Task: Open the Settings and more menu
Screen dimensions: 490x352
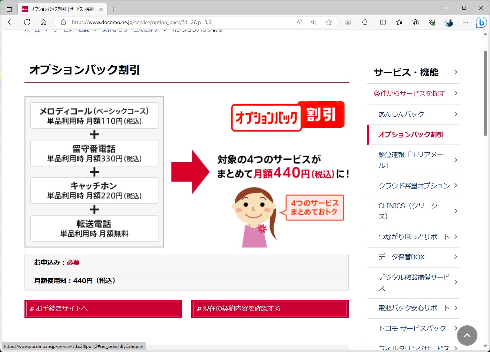Action: click(x=466, y=22)
